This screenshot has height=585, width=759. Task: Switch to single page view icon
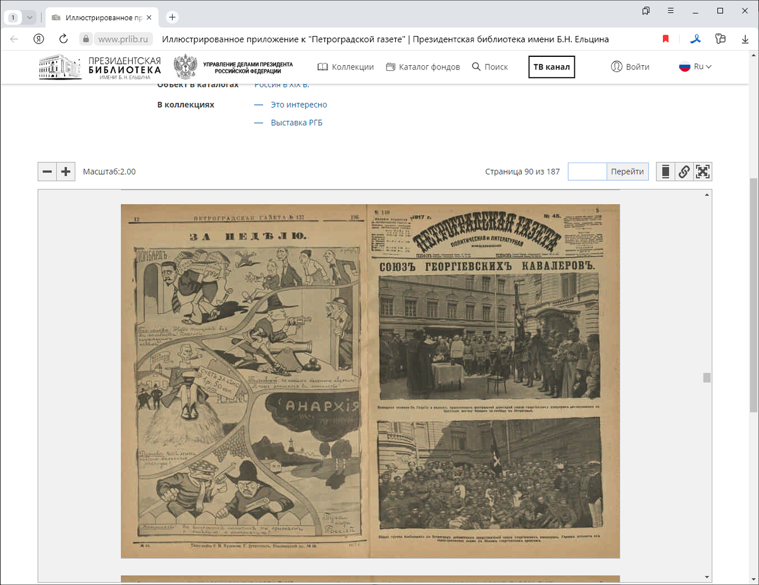[665, 171]
